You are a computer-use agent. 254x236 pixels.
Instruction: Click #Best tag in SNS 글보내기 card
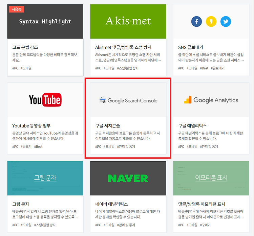204,68
